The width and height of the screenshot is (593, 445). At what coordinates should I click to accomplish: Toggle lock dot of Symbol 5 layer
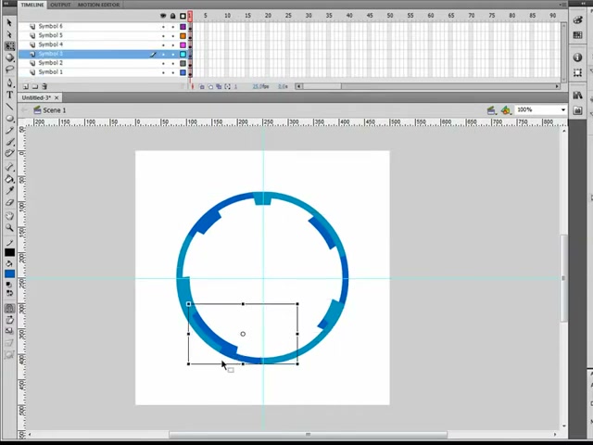[x=173, y=36]
